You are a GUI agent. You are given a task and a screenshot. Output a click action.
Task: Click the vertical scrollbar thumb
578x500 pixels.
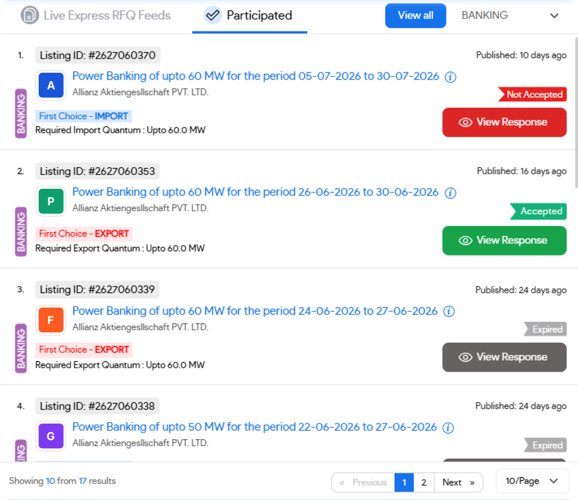pyautogui.click(x=577, y=113)
